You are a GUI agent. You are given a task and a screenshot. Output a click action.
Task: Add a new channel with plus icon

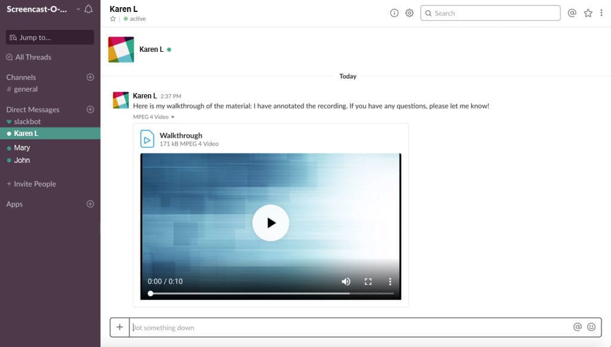tap(90, 77)
